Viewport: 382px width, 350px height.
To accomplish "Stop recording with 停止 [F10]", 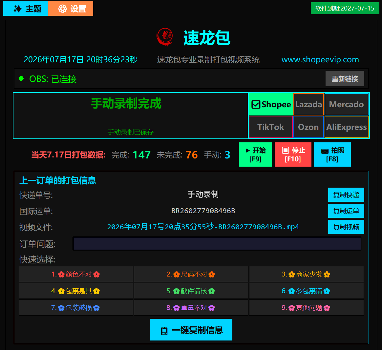I will (x=293, y=154).
